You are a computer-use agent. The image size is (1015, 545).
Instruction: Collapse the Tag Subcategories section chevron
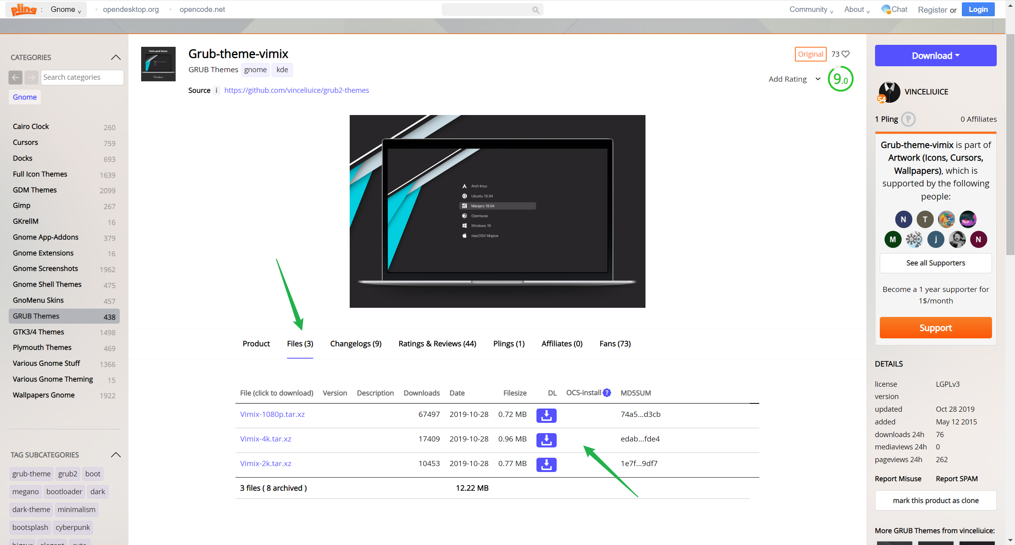[x=116, y=455]
